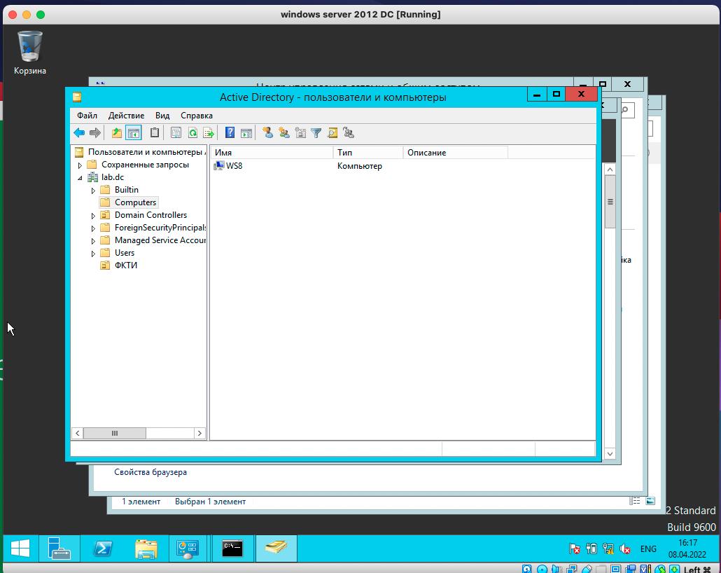This screenshot has height=573, width=721.
Task: Expand ForeignSecurityPrincipals node
Action: tap(93, 228)
